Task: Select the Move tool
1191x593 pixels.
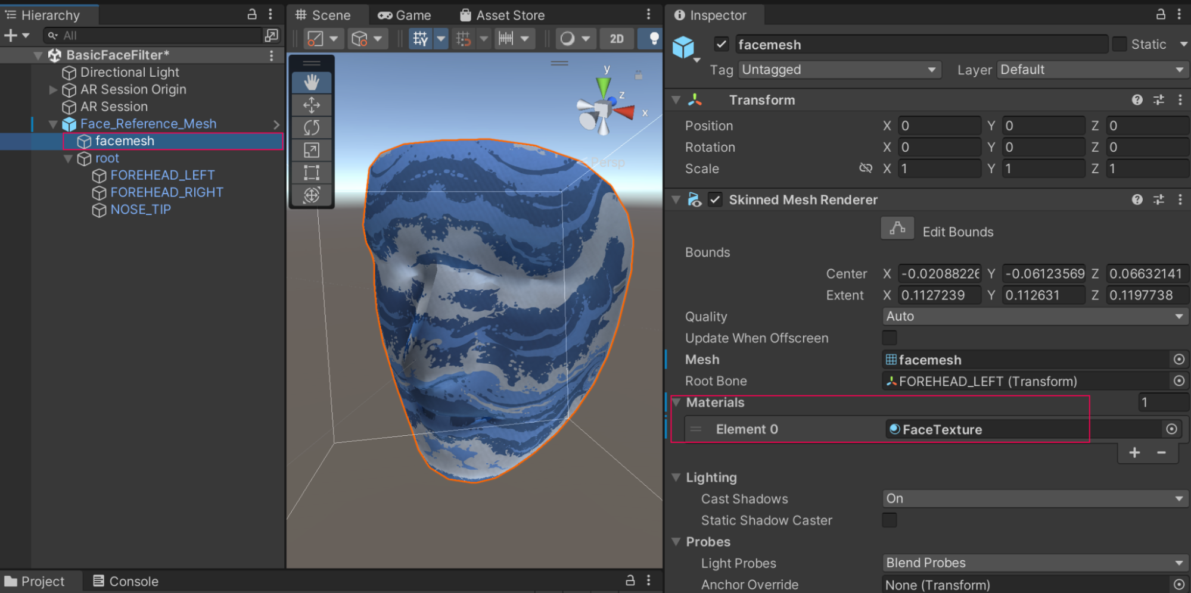Action: 312,105
